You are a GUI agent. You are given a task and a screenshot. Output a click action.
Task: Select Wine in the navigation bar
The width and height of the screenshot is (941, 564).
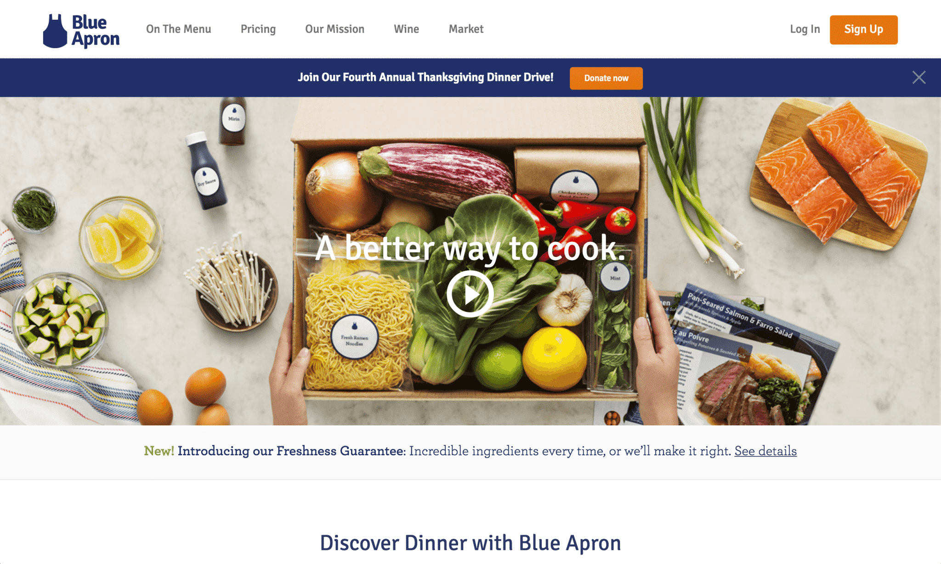pos(406,29)
